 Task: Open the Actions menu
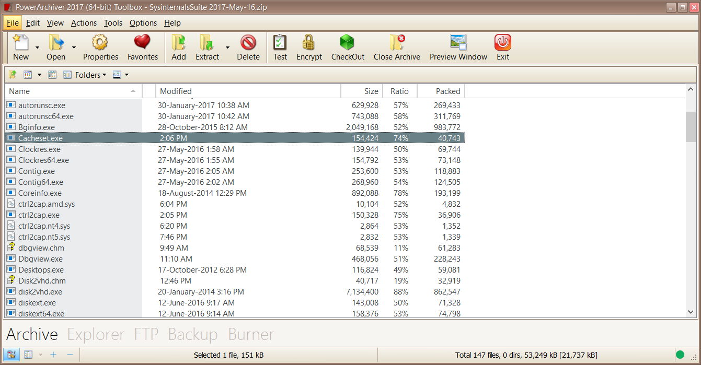click(84, 22)
